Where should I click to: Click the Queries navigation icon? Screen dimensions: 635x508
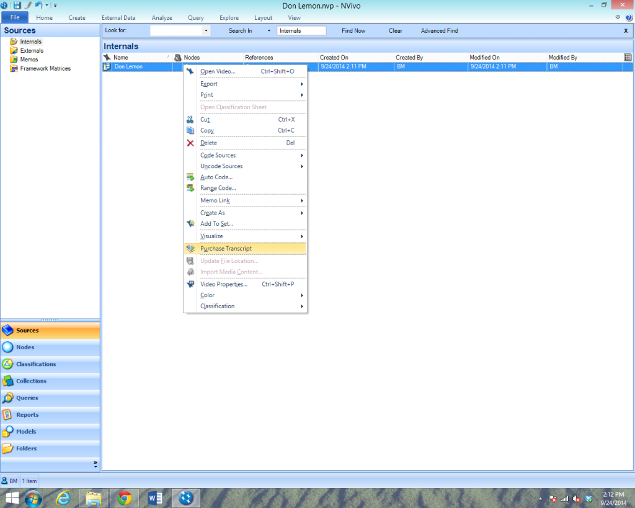tap(7, 398)
